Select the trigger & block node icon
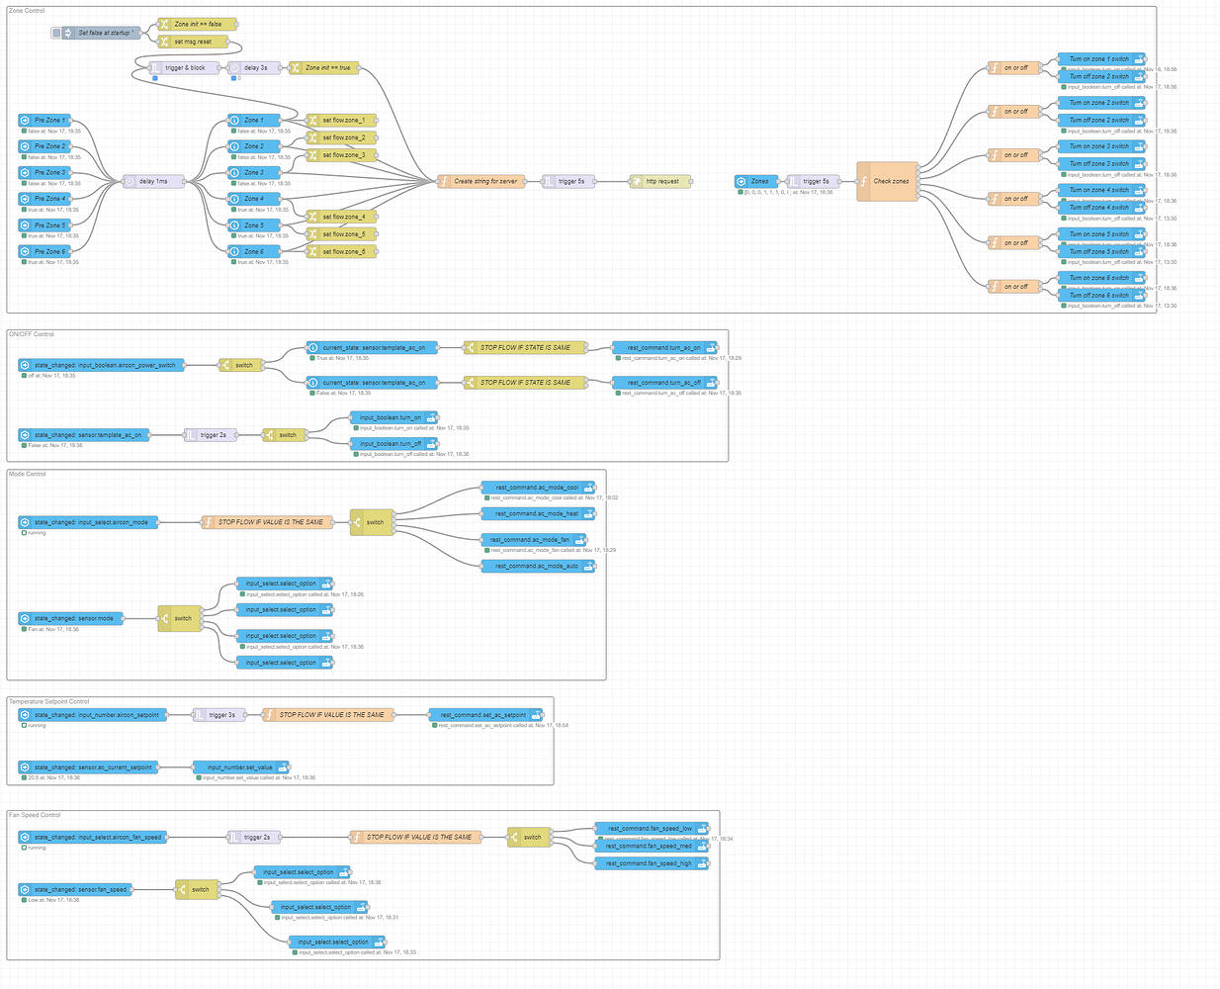Screen dimensions: 1220x989 pyautogui.click(x=156, y=68)
